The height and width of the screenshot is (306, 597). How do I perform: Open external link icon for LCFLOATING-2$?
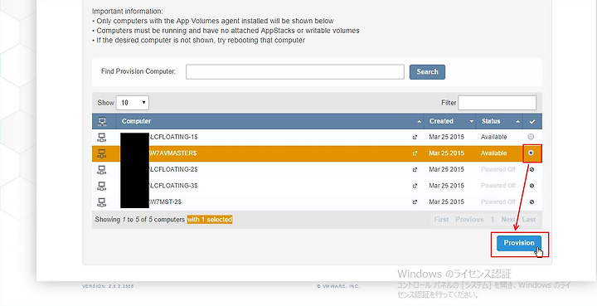[x=415, y=170]
